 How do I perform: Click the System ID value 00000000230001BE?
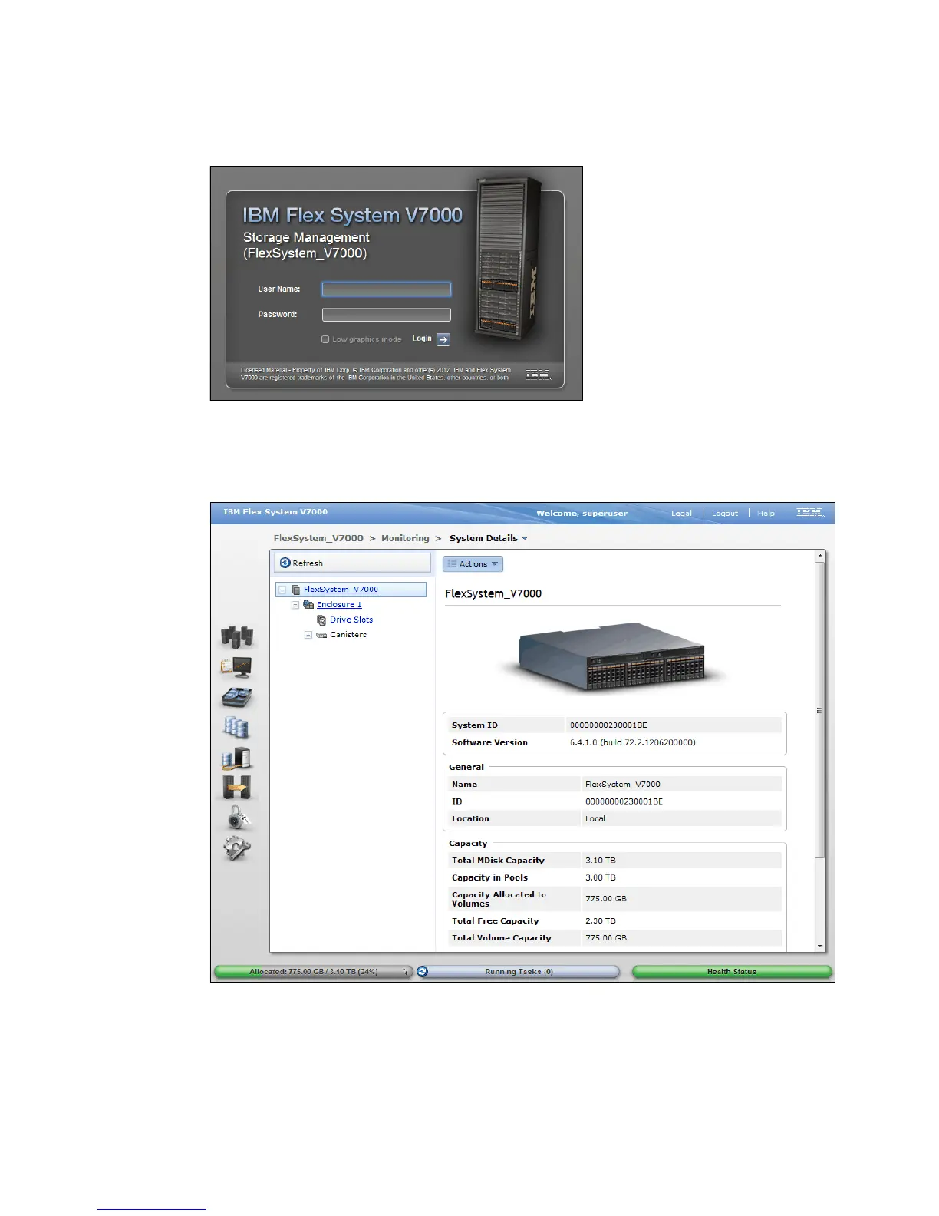(x=608, y=725)
